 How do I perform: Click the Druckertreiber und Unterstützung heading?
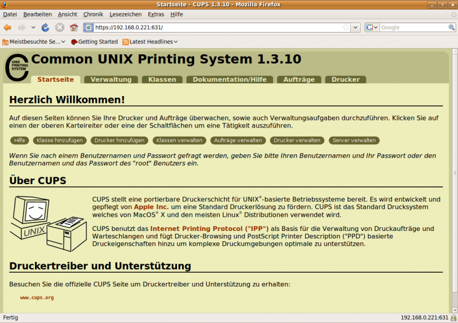(x=100, y=266)
